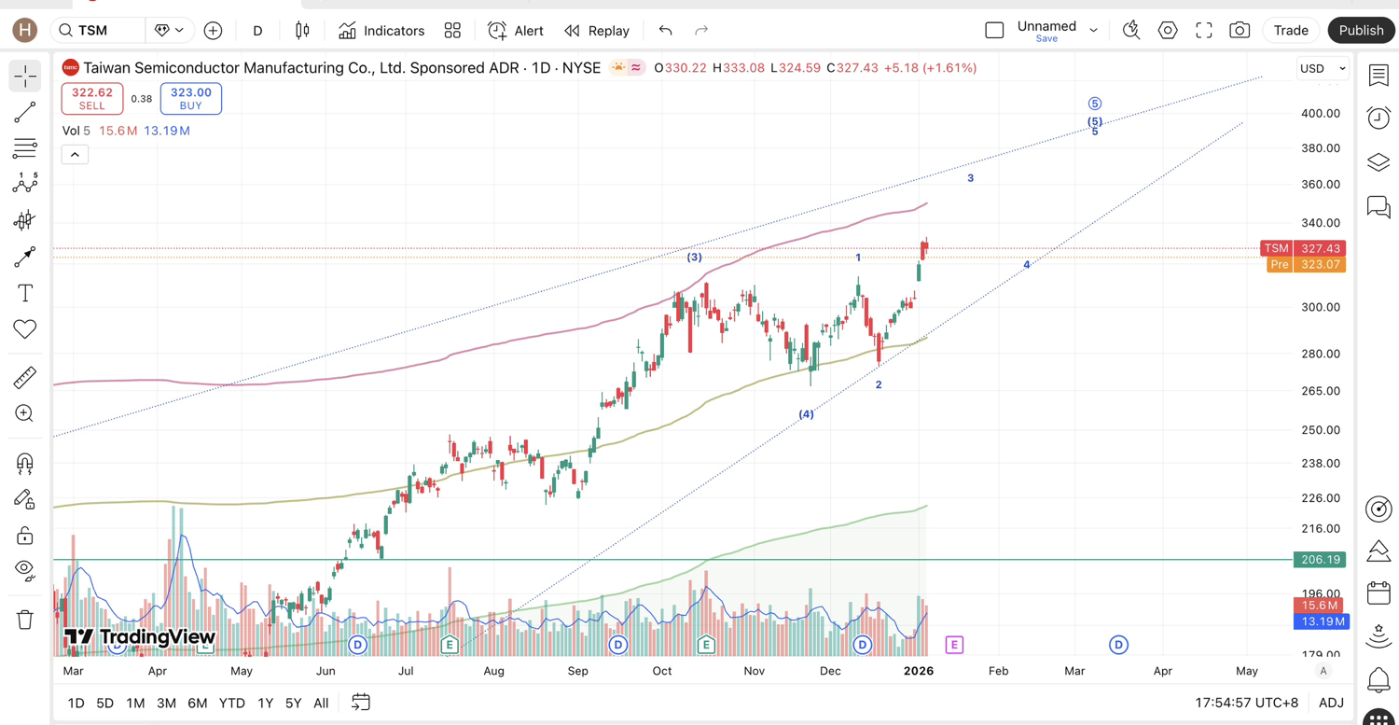Take a chart snapshot with camera icon
The image size is (1399, 725).
tap(1240, 31)
